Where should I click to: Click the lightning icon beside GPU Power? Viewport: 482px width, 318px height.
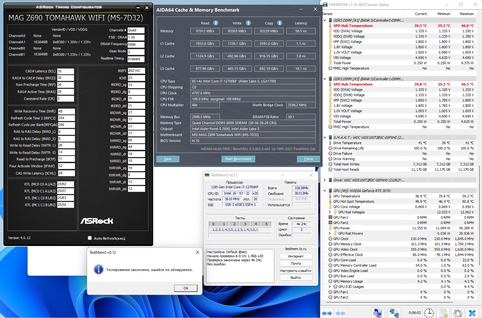[x=330, y=228]
